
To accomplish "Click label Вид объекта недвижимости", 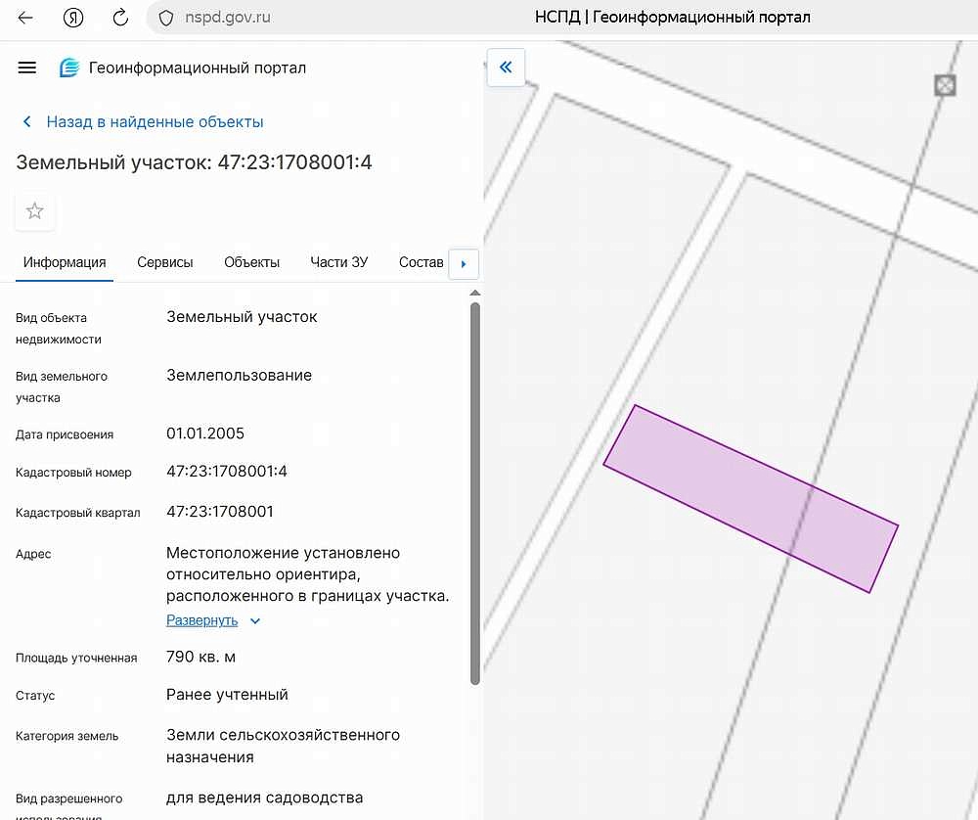I will (58, 328).
